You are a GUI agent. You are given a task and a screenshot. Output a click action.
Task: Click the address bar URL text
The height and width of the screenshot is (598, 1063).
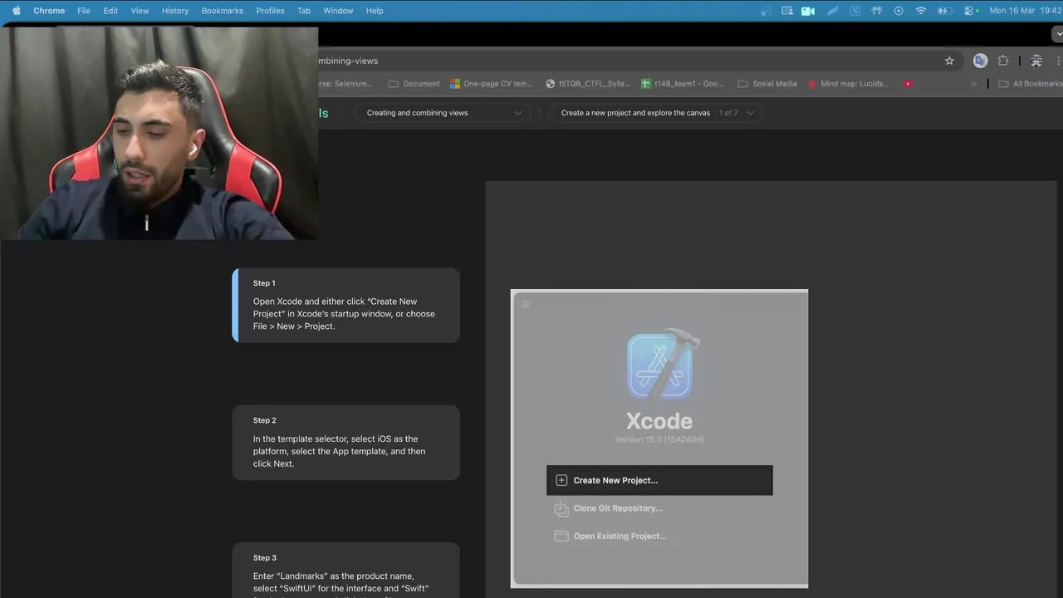click(x=348, y=61)
